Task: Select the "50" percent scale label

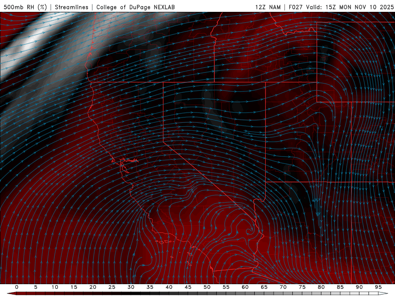Action: pyautogui.click(x=207, y=287)
